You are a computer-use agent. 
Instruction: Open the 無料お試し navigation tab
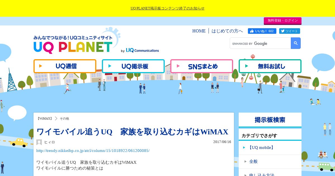[270, 66]
